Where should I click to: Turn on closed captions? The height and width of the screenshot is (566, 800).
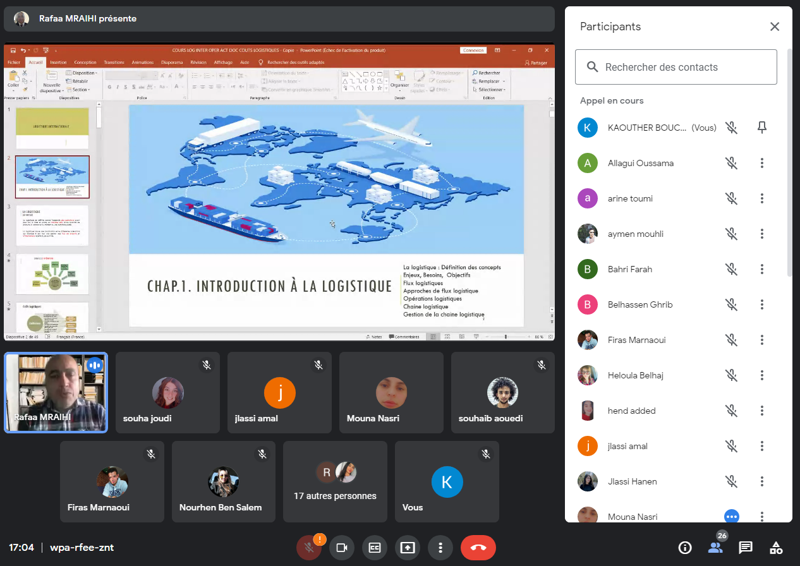point(375,548)
